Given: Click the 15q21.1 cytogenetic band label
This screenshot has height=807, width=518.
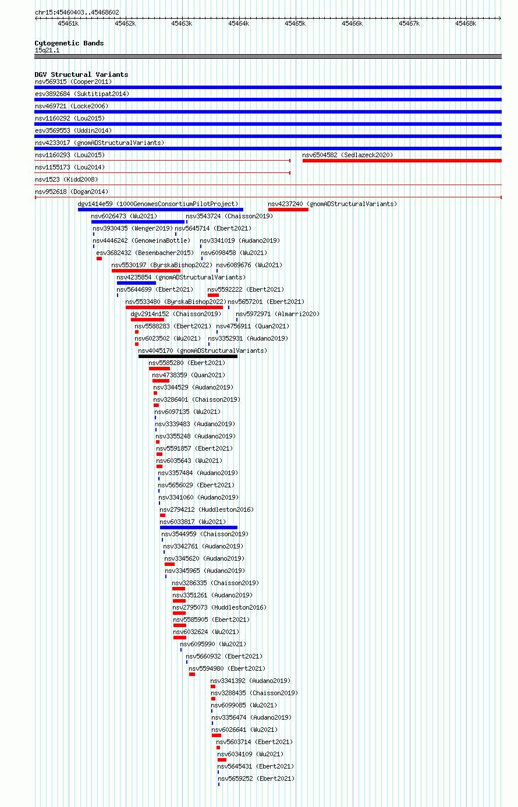Looking at the screenshot, I should (47, 51).
